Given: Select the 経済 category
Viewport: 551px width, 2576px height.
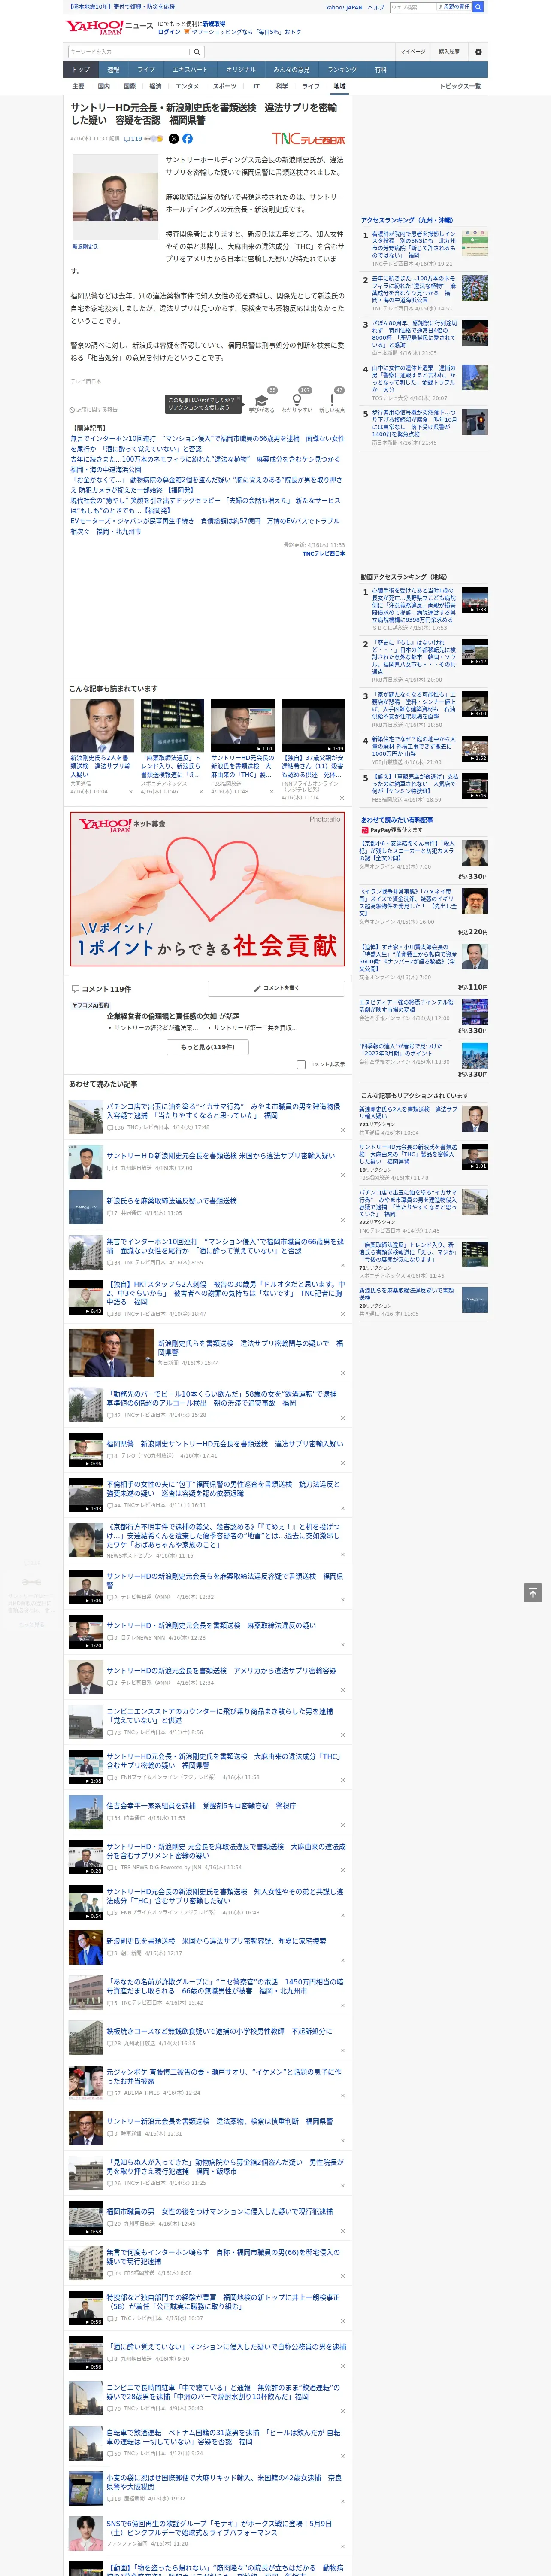Looking at the screenshot, I should pyautogui.click(x=155, y=87).
